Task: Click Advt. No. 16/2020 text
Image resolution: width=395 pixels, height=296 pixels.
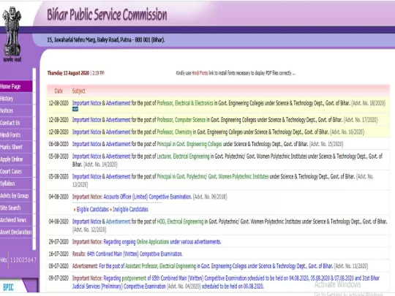Action: click(x=347, y=132)
